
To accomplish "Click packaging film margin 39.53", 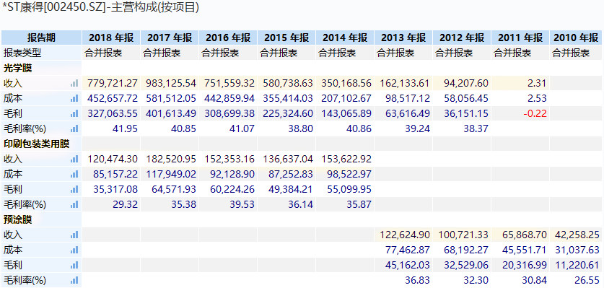I will [x=242, y=204].
